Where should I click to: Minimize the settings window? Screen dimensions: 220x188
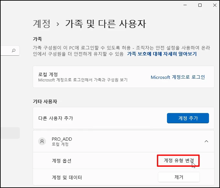click(185, 5)
